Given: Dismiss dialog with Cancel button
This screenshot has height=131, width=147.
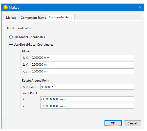Looking at the screenshot, I should [132, 123].
